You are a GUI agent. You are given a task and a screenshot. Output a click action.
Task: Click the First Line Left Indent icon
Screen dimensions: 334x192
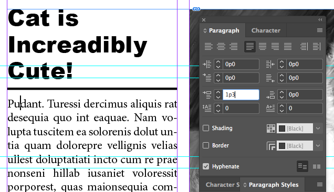(207, 78)
